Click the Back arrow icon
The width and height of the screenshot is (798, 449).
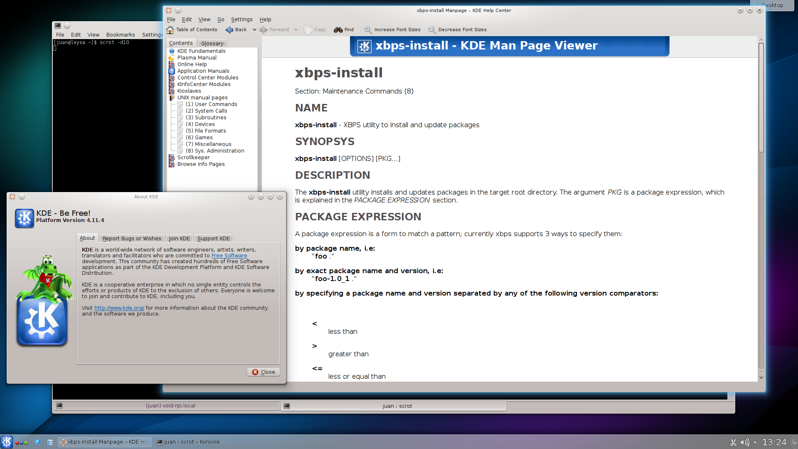[x=229, y=30]
